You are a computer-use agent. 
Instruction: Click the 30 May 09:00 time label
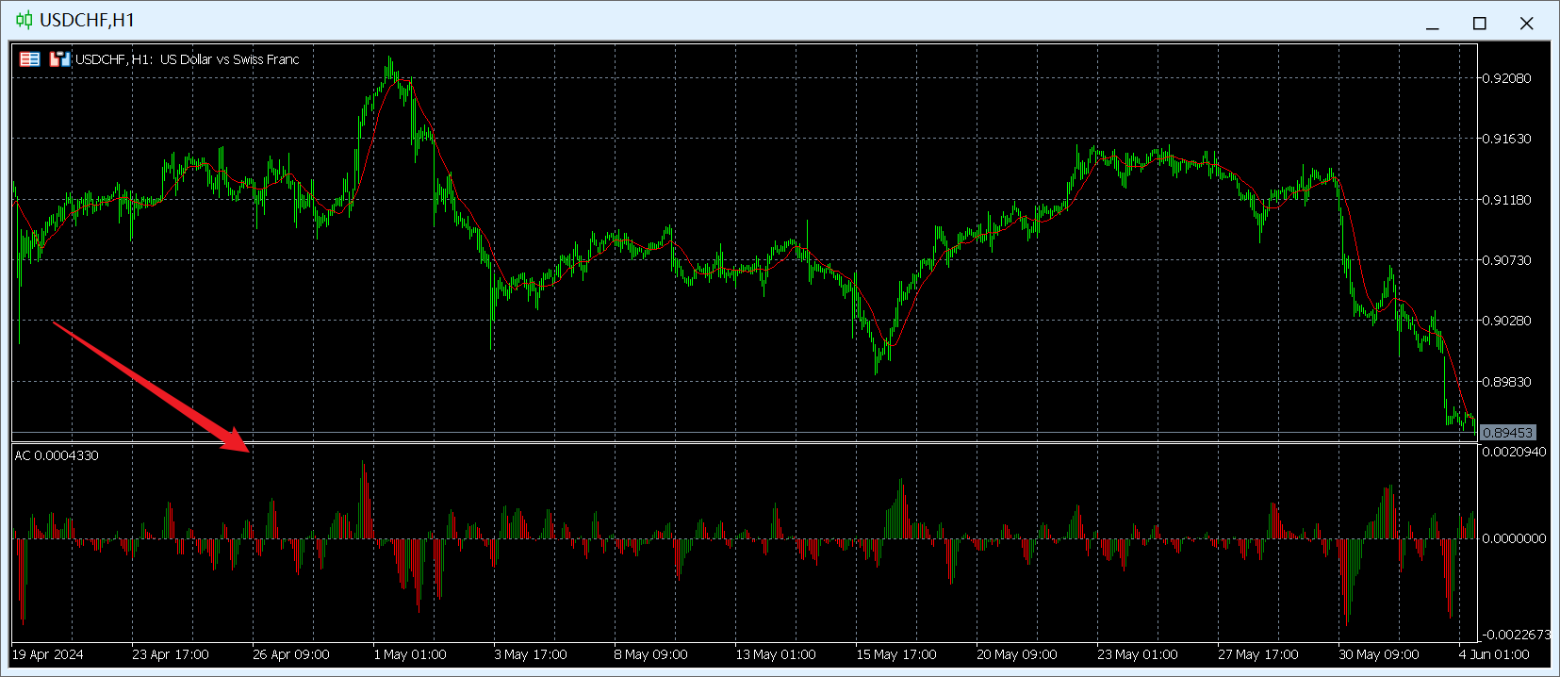tap(1378, 654)
